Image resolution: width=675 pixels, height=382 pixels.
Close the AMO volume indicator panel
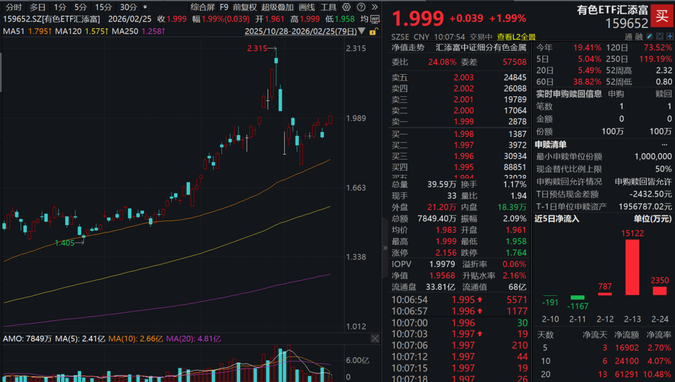[x=375, y=338]
